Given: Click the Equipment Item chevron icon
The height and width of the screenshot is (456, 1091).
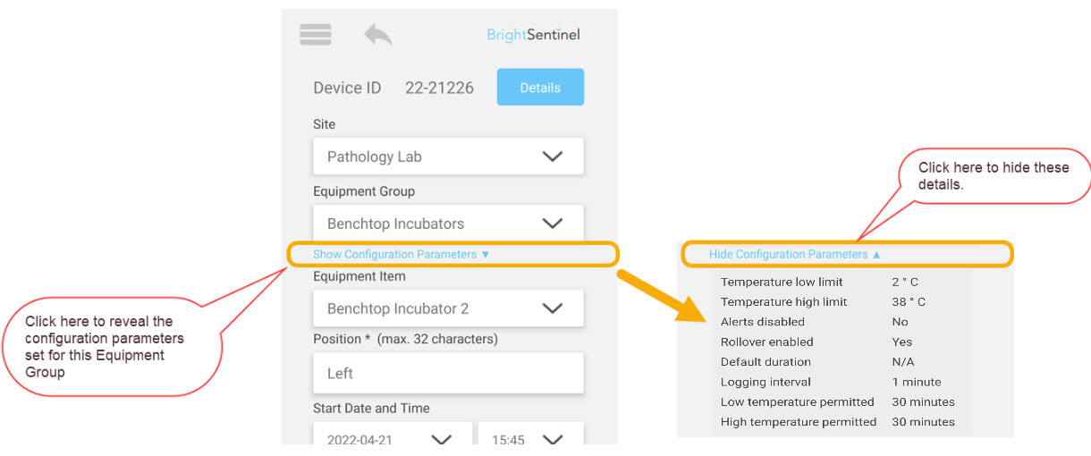Looking at the screenshot, I should pos(553,308).
